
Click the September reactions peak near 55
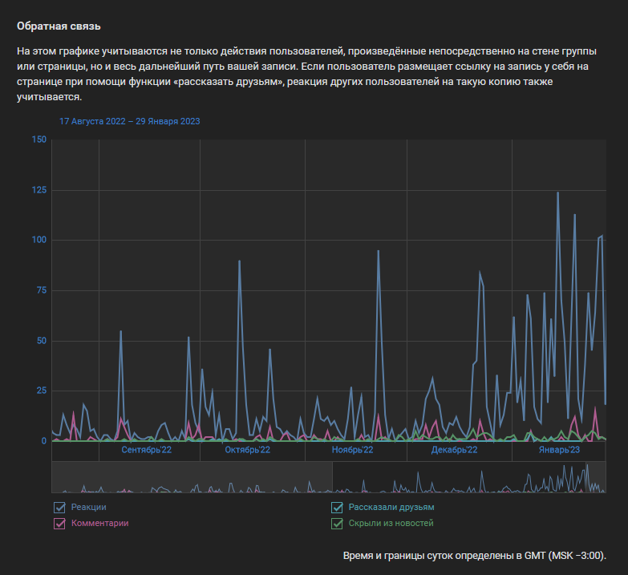120,331
